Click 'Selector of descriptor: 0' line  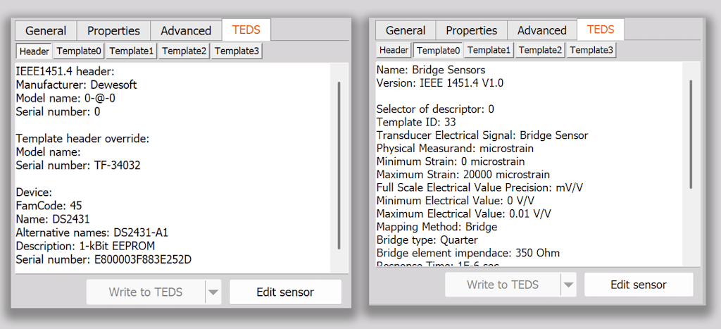[x=435, y=109]
